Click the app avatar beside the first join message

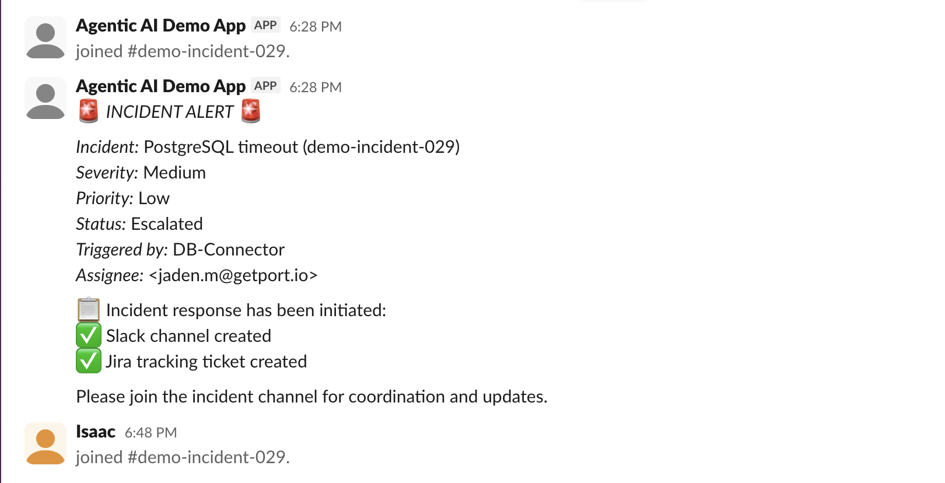click(x=45, y=38)
